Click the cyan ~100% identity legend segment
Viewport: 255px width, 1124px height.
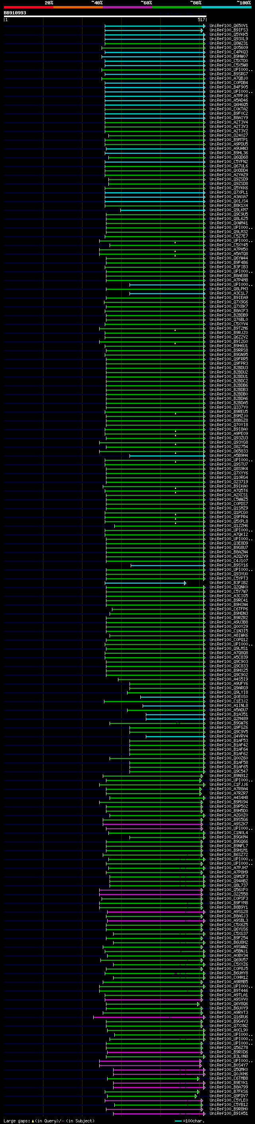tap(226, 7)
